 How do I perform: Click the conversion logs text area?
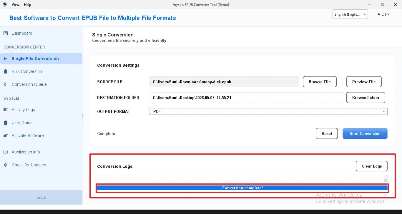240,178
